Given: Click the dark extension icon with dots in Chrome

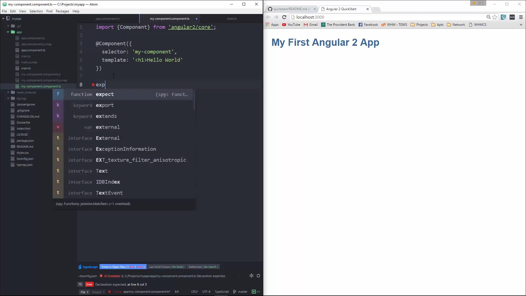Looking at the screenshot, I should pyautogui.click(x=512, y=17).
